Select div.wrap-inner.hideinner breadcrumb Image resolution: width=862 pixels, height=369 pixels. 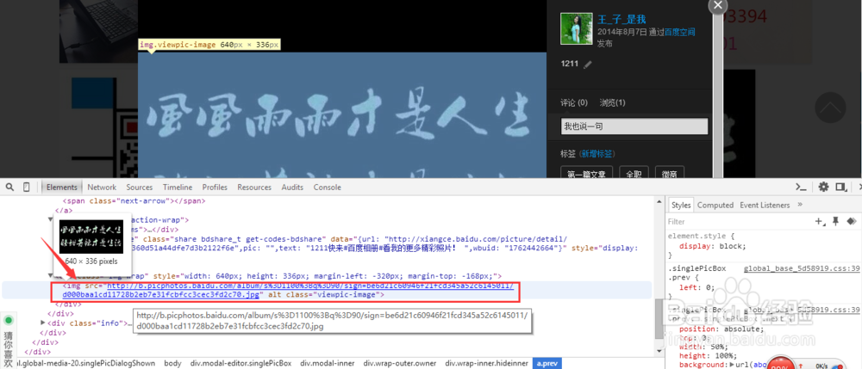(x=486, y=363)
